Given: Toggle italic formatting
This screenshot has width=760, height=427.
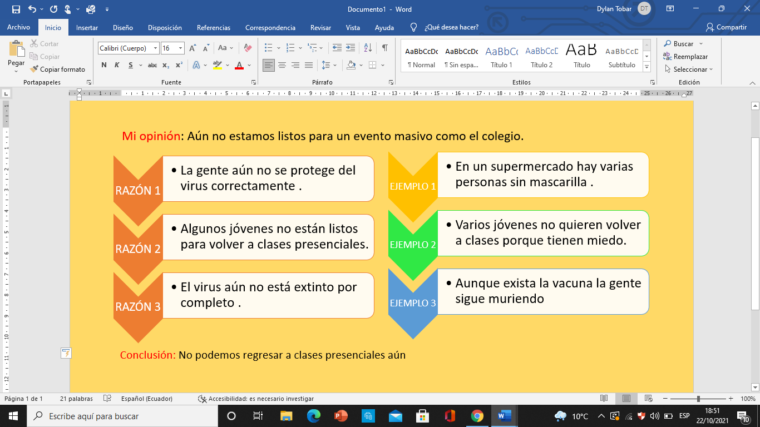Looking at the screenshot, I should pyautogui.click(x=117, y=65).
